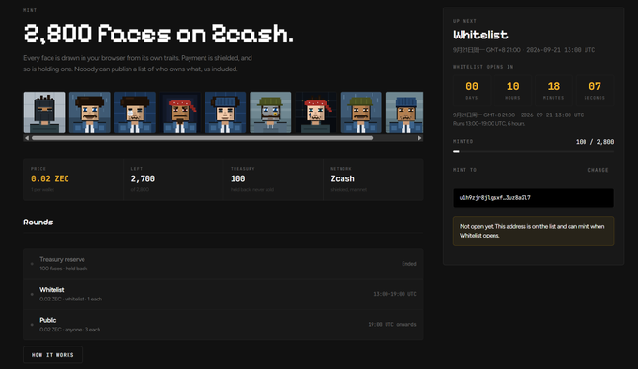The width and height of the screenshot is (638, 369).
Task: Click 'Runs 13:00-19:00 UTC, 6 hours' text
Action: (x=489, y=123)
